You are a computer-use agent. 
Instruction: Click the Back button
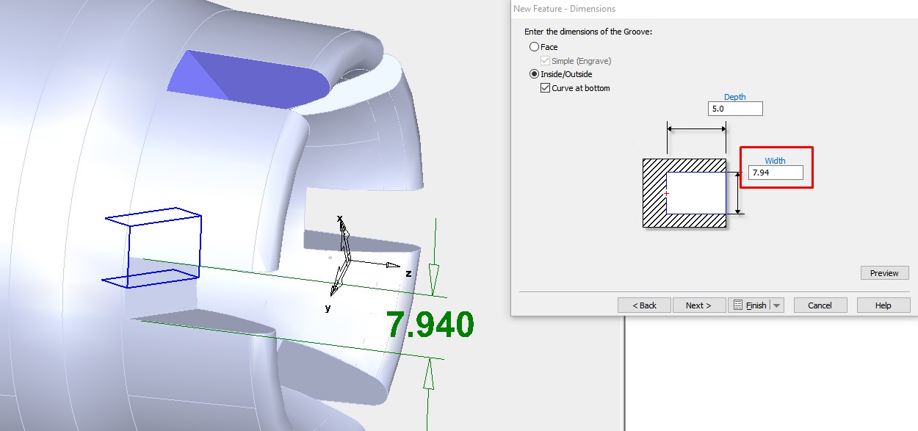644,305
